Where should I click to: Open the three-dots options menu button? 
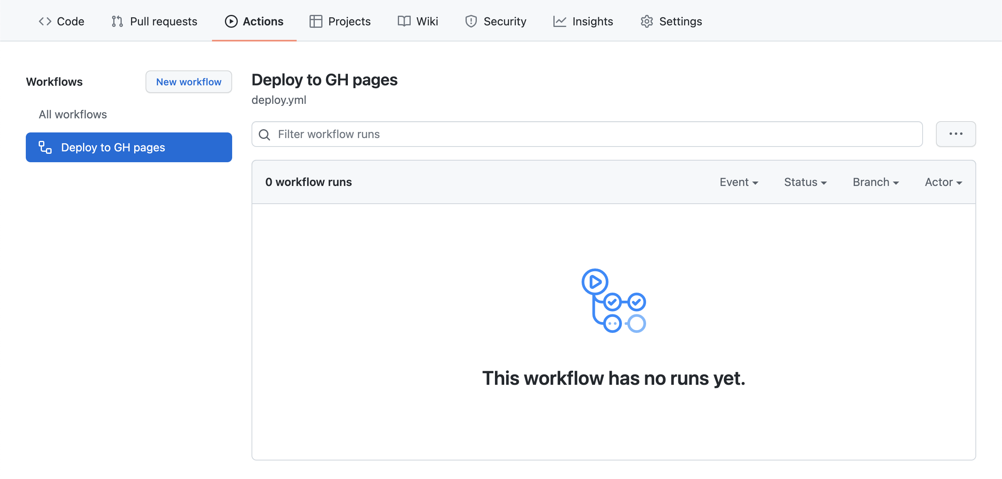(956, 134)
